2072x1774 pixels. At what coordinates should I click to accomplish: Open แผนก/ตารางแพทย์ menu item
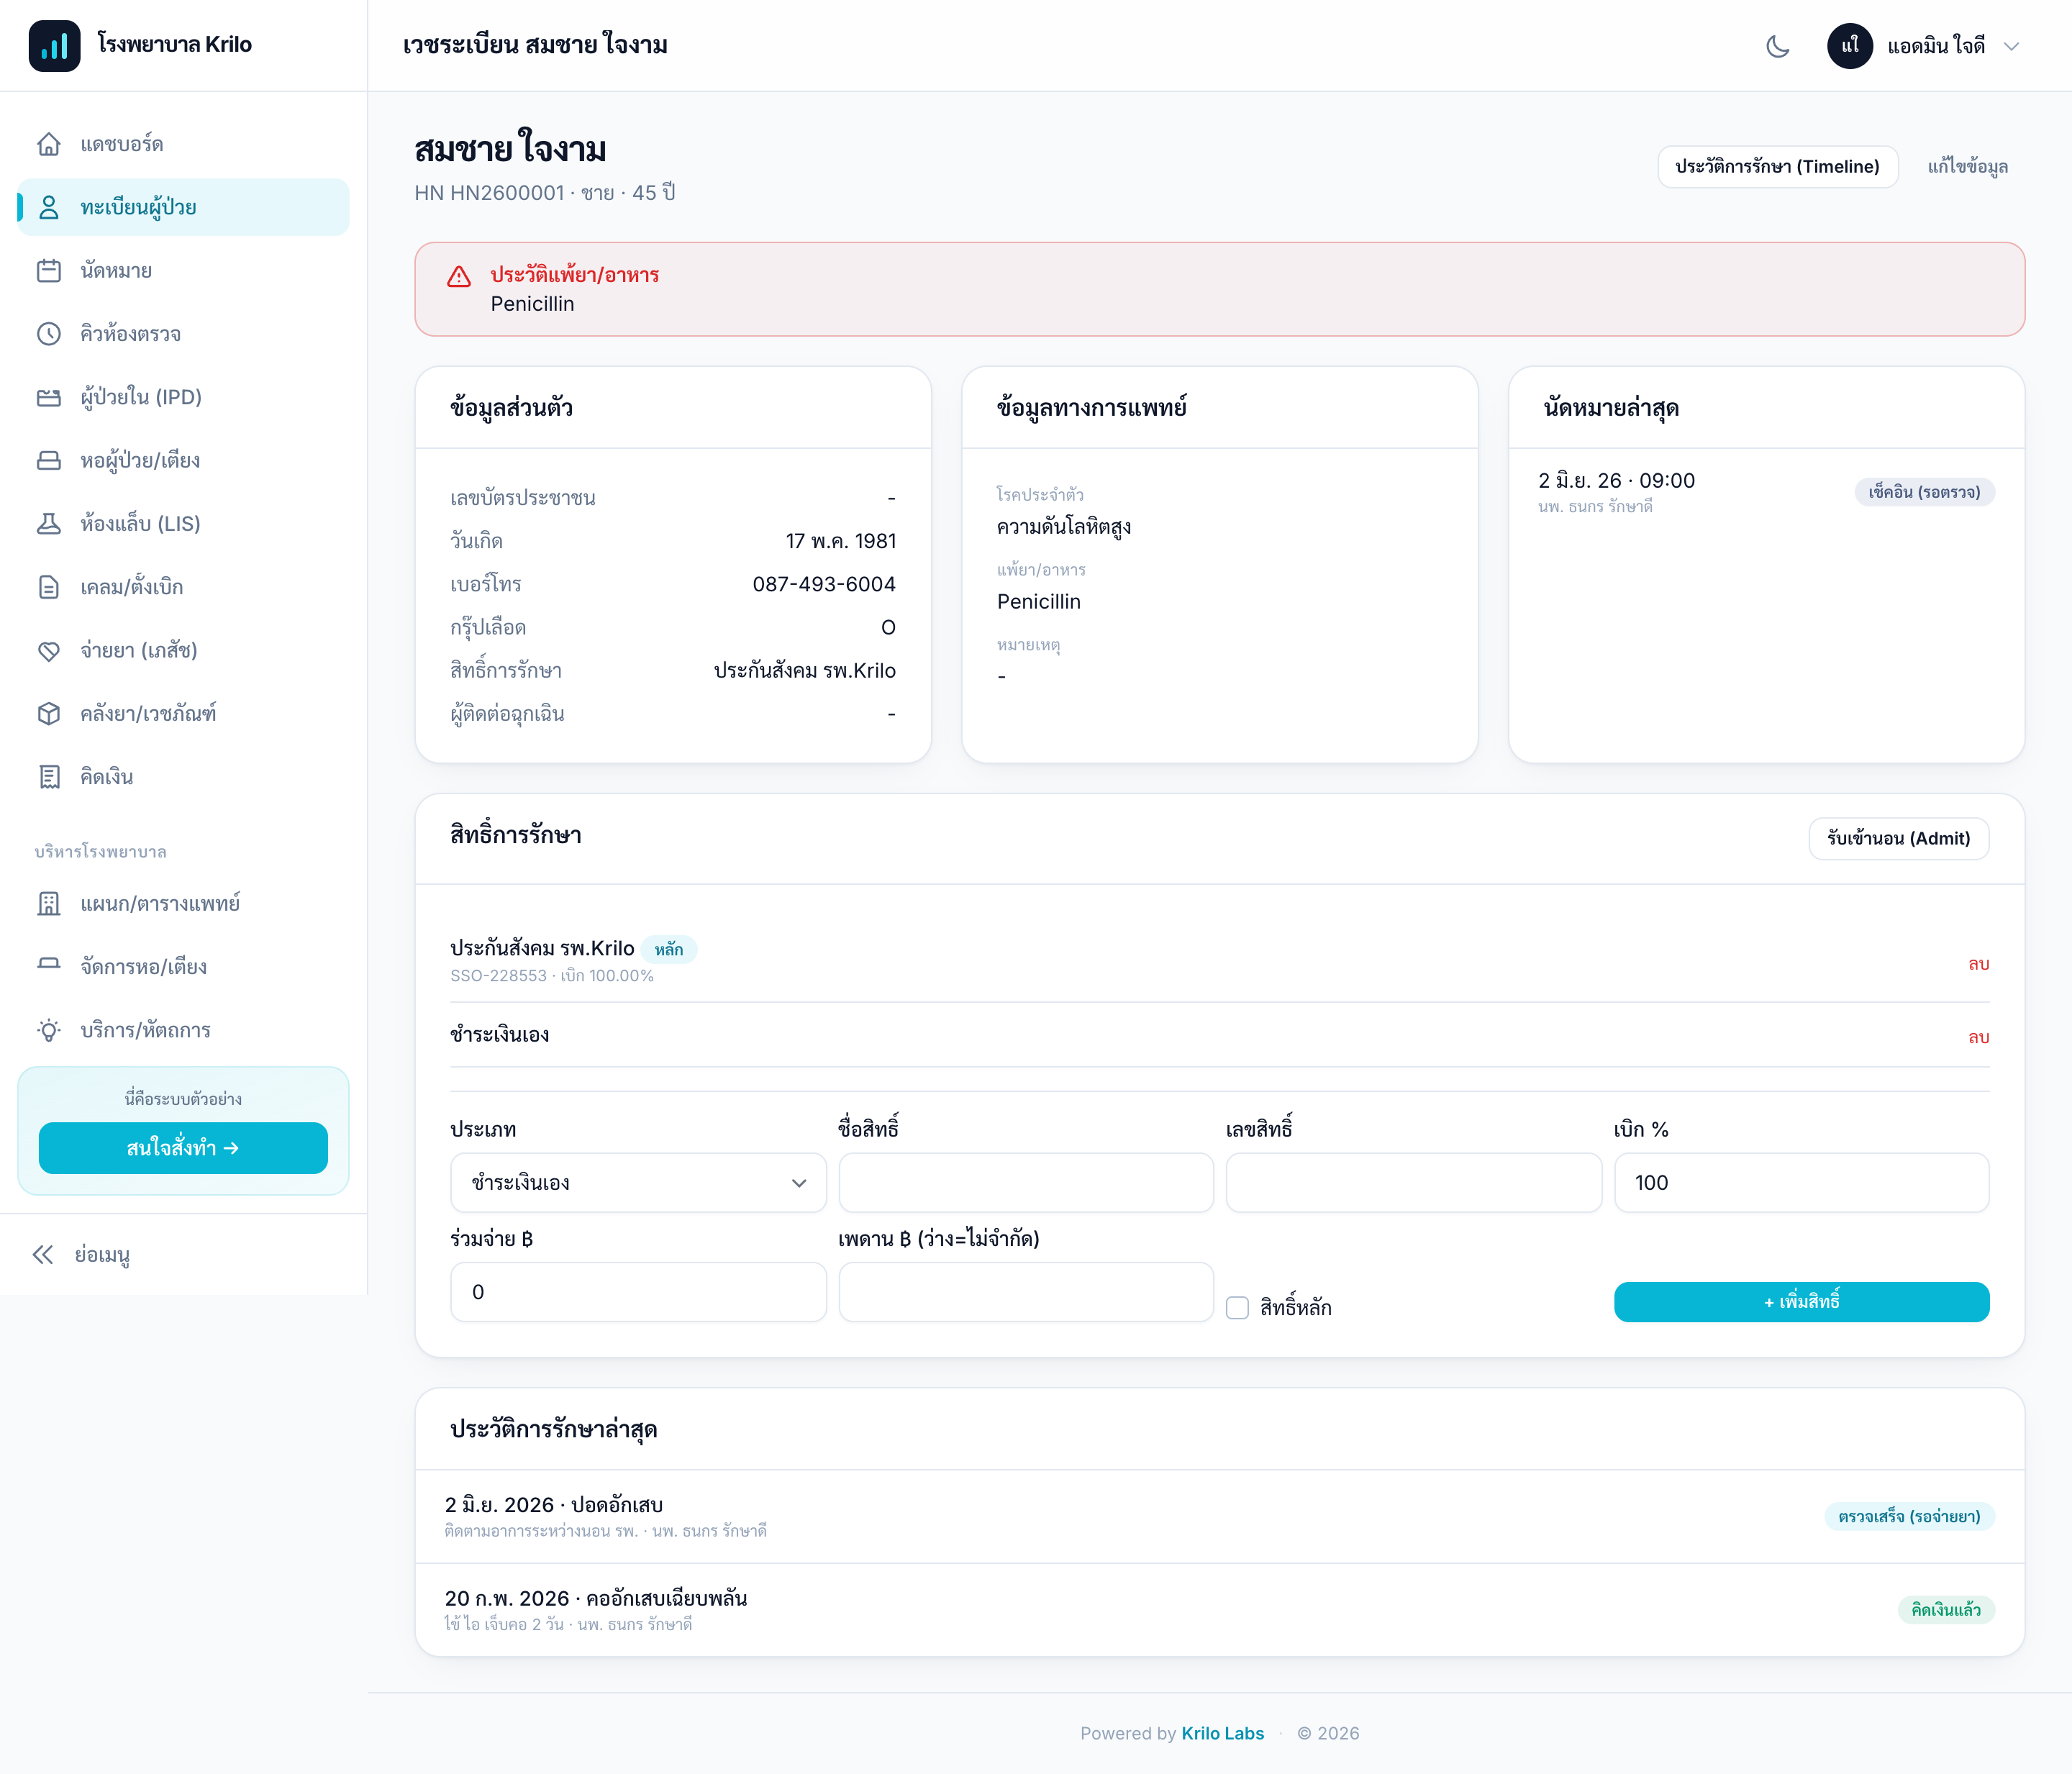click(x=183, y=904)
